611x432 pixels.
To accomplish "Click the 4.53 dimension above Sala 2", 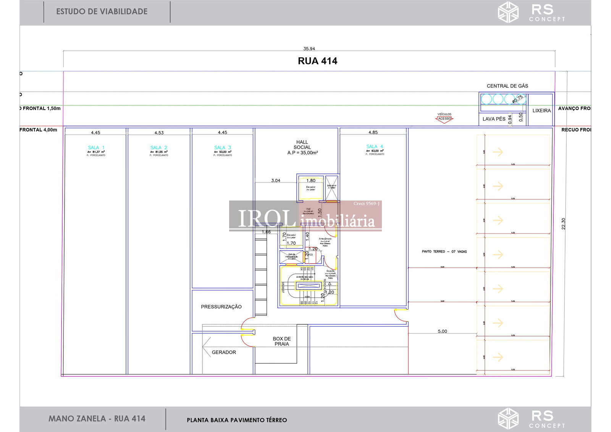I will click(159, 133).
